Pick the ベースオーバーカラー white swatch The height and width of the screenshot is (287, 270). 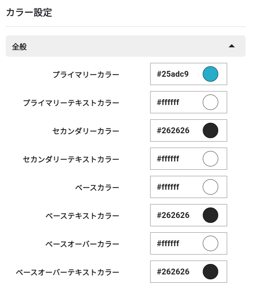[x=210, y=243]
